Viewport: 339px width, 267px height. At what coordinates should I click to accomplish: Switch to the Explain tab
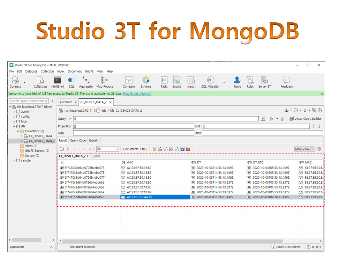[x=94, y=140]
